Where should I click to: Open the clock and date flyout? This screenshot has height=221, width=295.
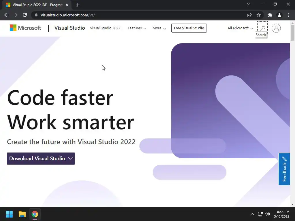(282, 214)
